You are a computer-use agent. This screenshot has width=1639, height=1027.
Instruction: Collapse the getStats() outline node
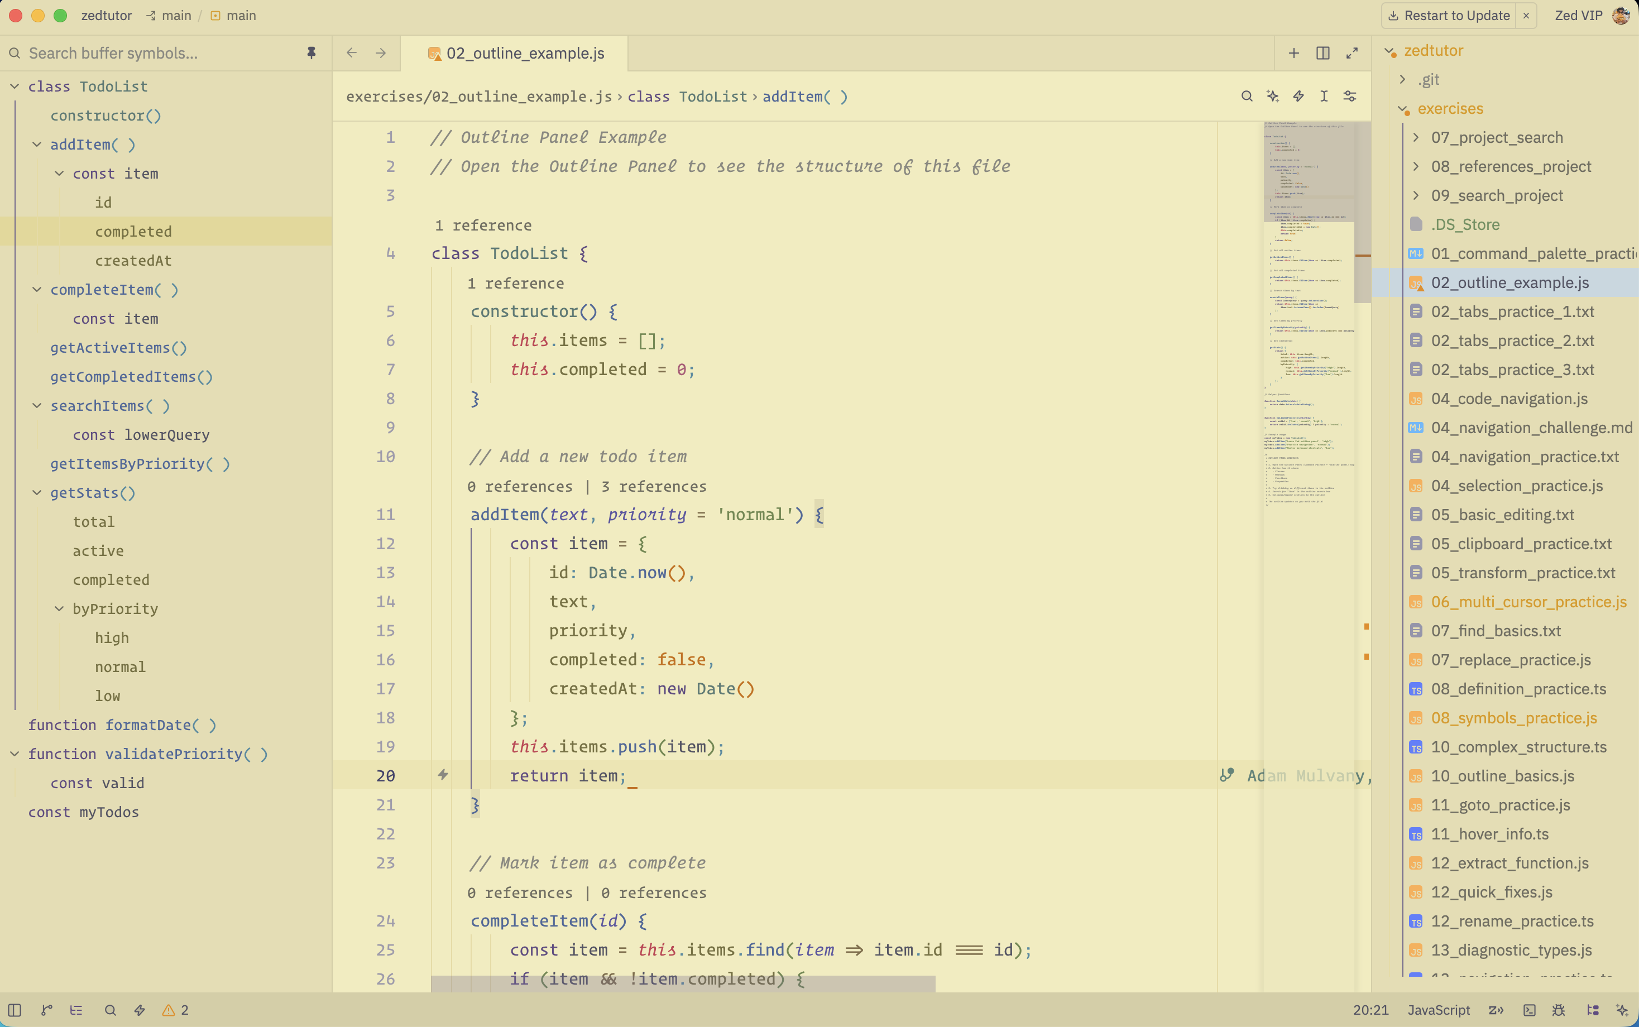pos(37,492)
